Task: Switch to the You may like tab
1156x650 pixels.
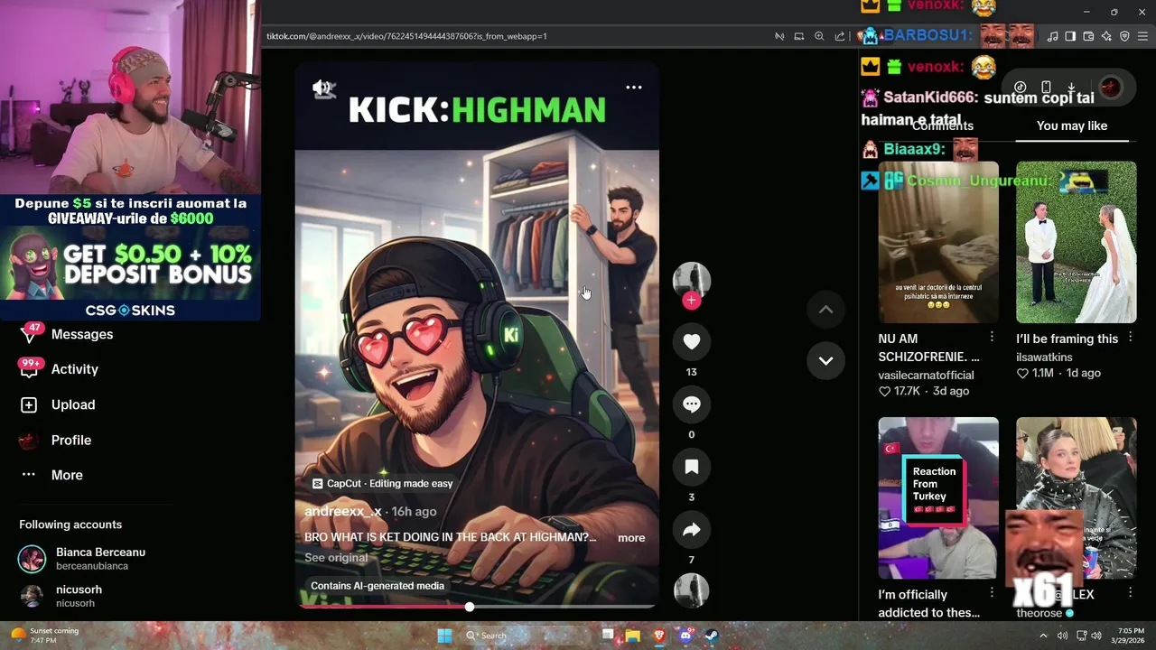Action: [1072, 125]
